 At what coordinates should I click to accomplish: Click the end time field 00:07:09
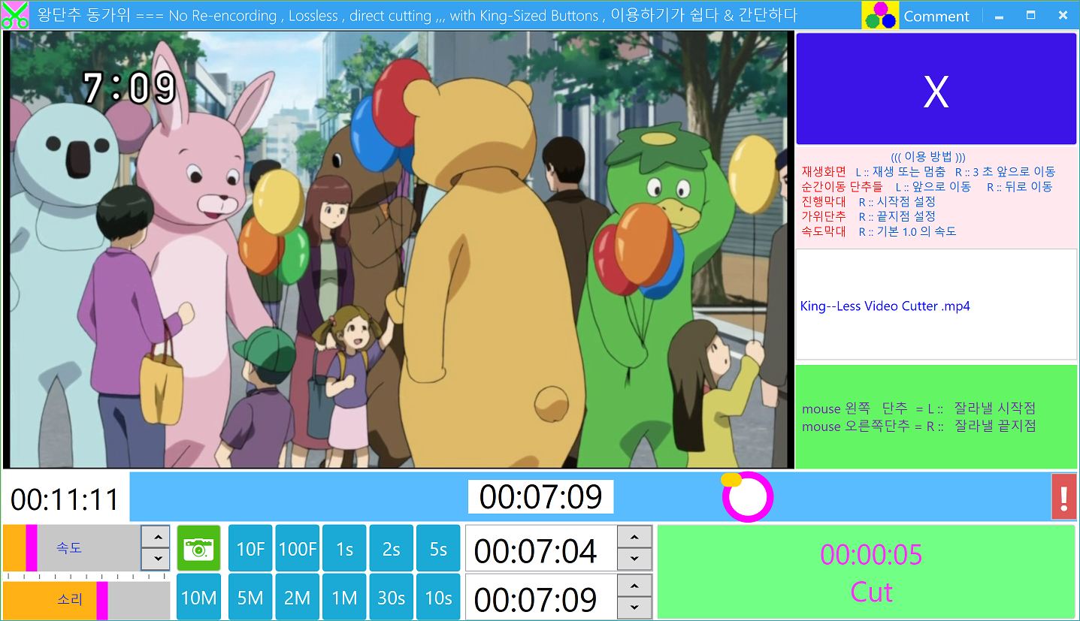(x=541, y=598)
